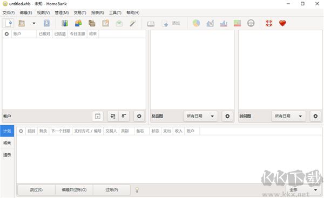Open the statistics pie chart report
Image resolution: width=324 pixels, height=198 pixels.
(197, 23)
